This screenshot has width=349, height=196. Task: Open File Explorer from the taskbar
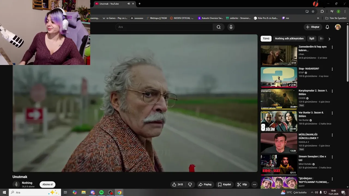tap(84, 192)
